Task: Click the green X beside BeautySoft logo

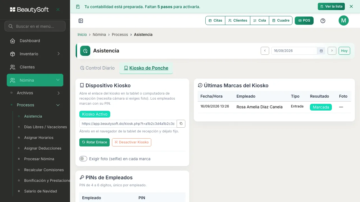Action: click(58, 10)
